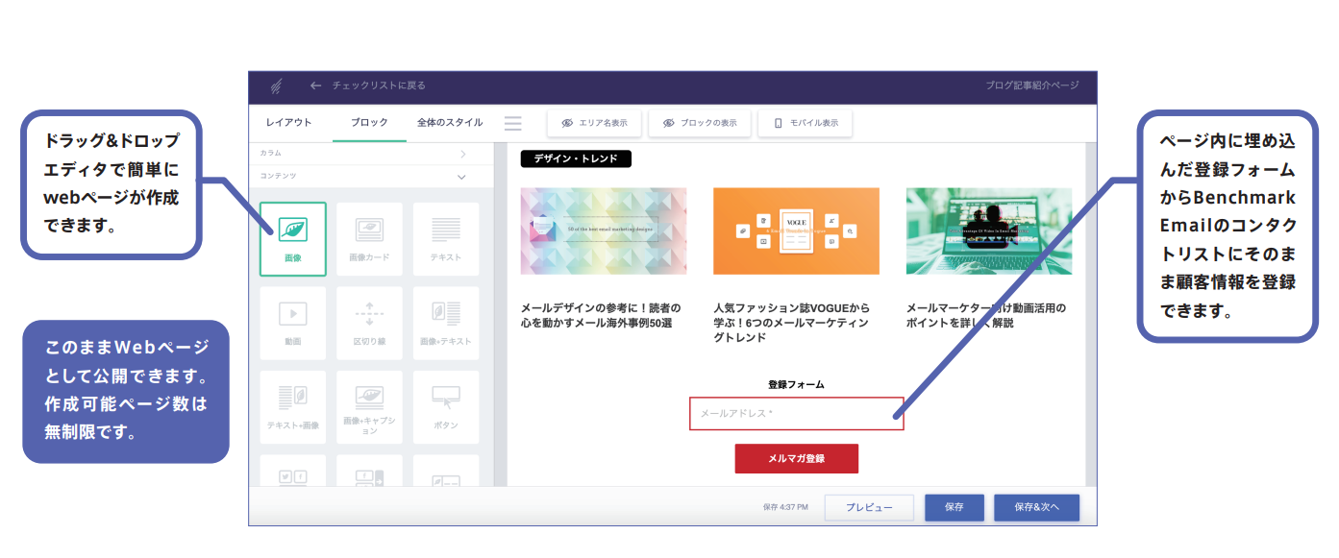Select the ボタン (Button) block icon

tap(446, 404)
